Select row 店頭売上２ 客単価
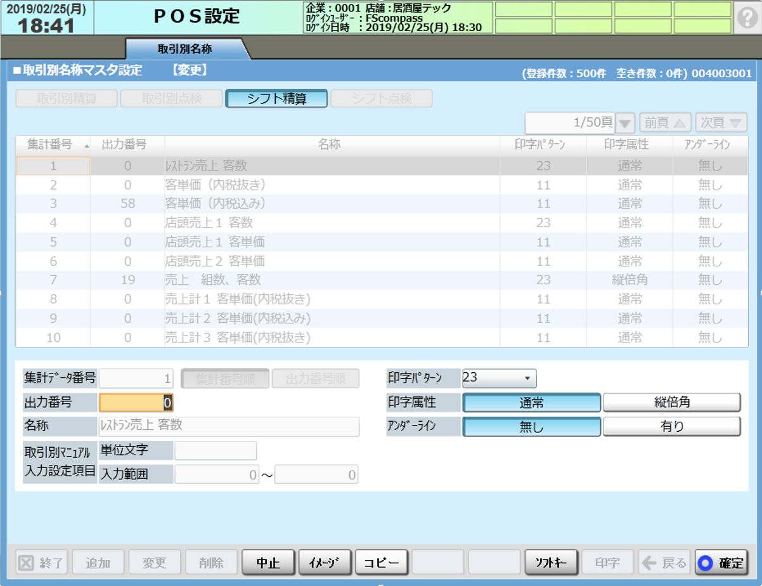This screenshot has height=586, width=762. tap(382, 261)
